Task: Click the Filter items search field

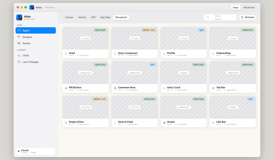Action: click(x=220, y=17)
